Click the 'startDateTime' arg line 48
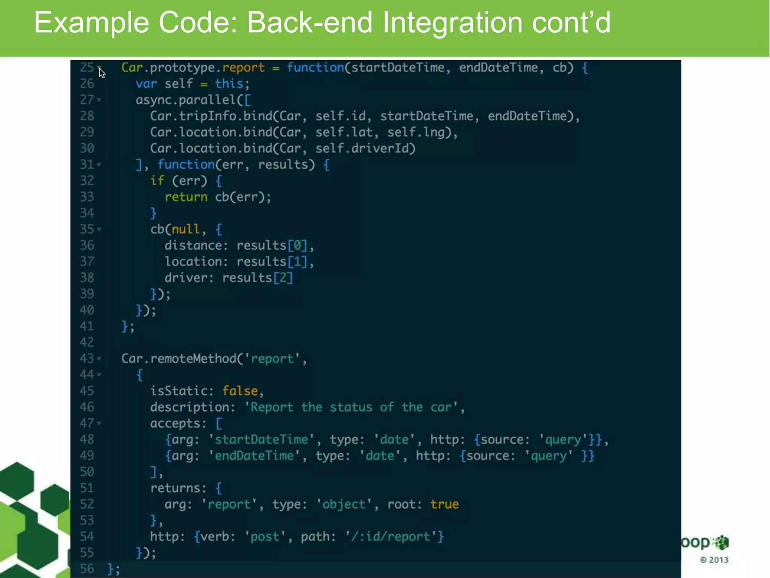This screenshot has width=770, height=578. (387, 440)
